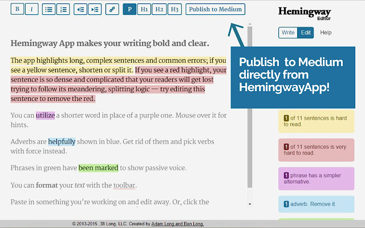Click Publish to Medium button
The image size is (365, 228).
[216, 9]
